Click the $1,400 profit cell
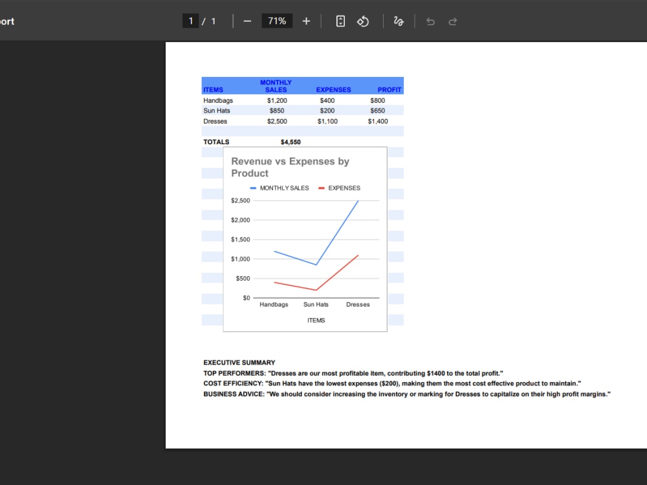Screen dimensions: 647x485 point(378,122)
